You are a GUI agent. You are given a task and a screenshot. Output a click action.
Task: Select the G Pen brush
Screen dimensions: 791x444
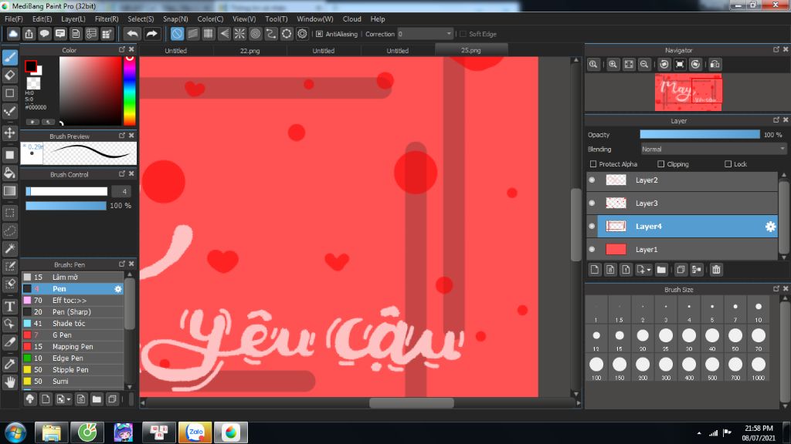73,335
